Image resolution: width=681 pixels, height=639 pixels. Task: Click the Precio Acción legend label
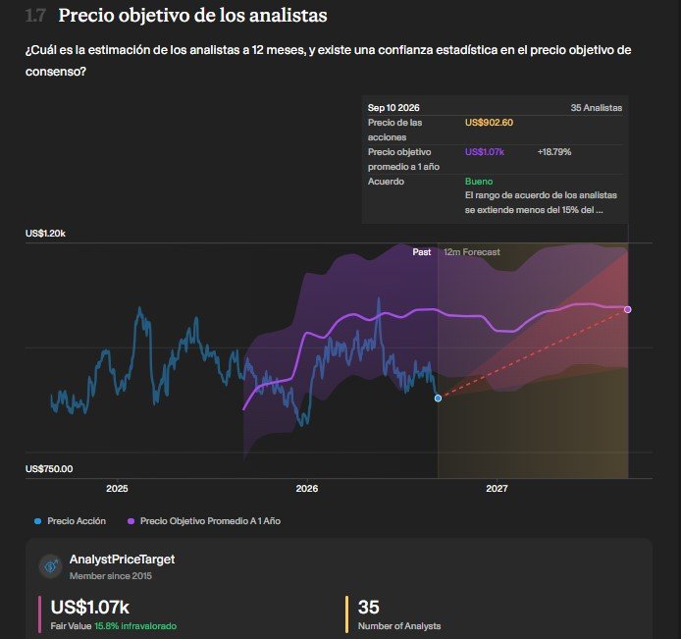(x=77, y=521)
